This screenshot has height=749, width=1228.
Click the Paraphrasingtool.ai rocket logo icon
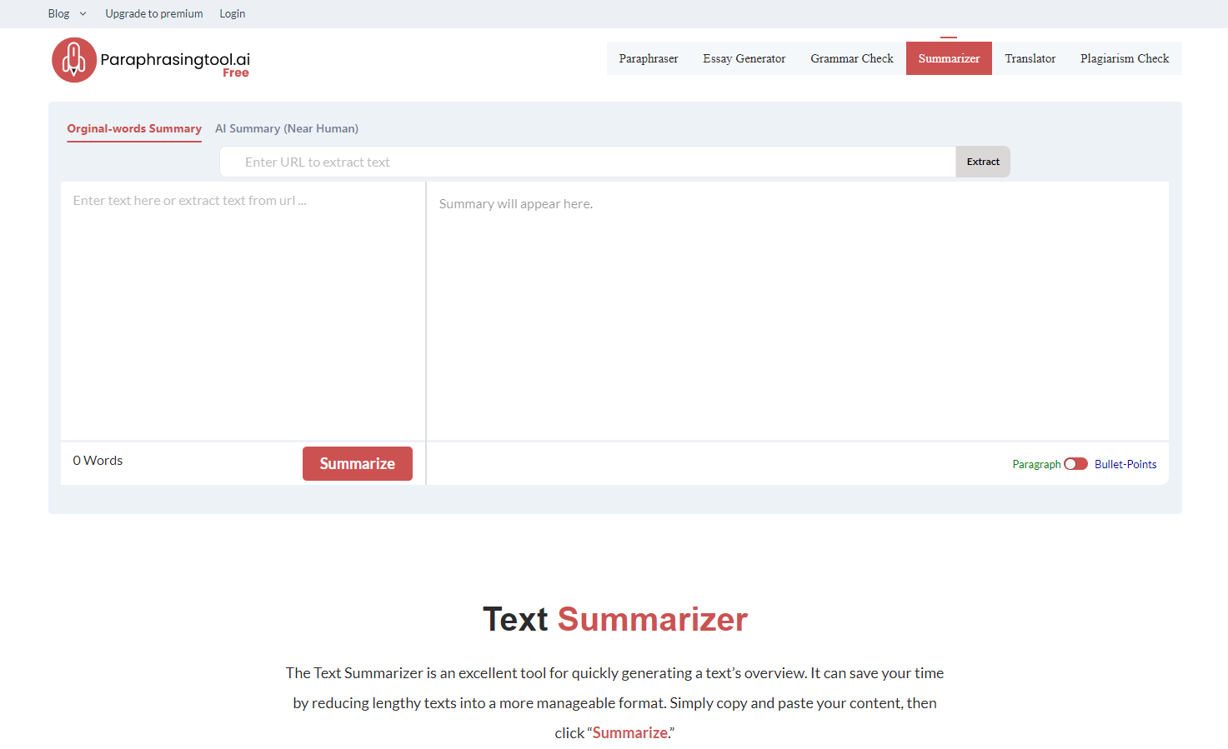click(74, 60)
